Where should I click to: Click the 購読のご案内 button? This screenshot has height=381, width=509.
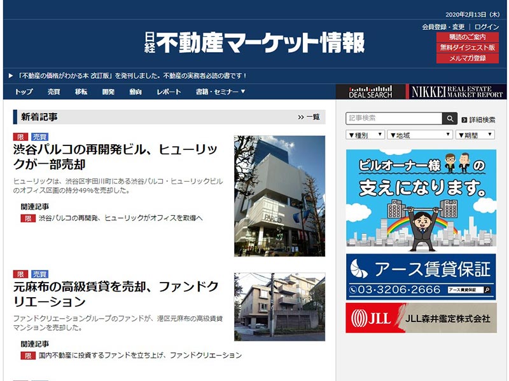468,37
